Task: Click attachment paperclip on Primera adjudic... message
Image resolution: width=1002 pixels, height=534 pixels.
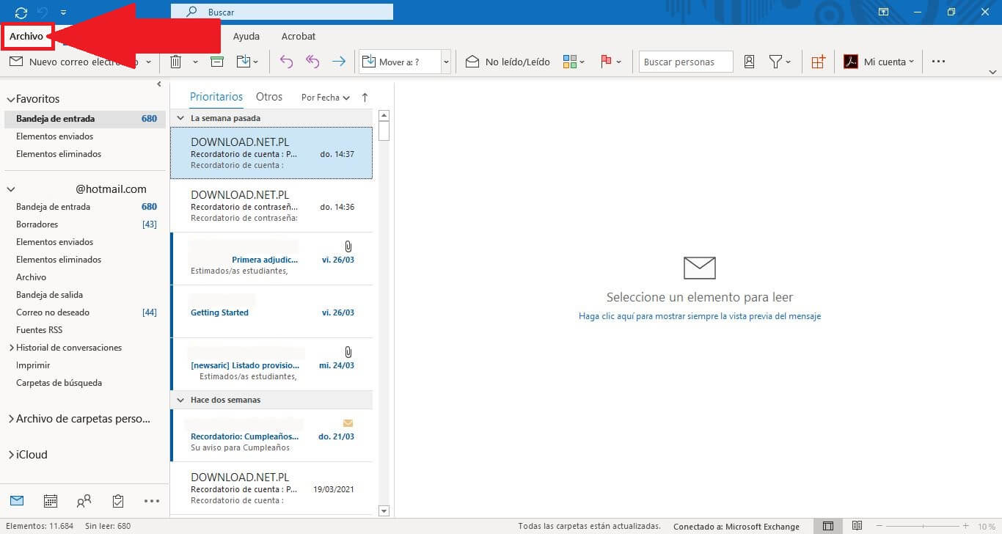Action: pos(348,247)
